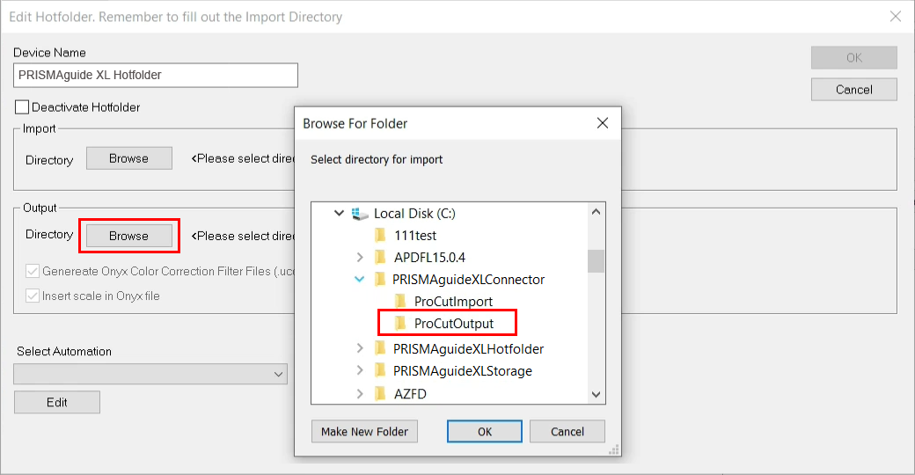
Task: Click the Local Disk (C:) drive icon
Action: [x=360, y=213]
